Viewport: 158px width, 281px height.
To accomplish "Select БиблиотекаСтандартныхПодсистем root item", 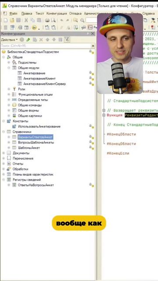I will 33,52.
